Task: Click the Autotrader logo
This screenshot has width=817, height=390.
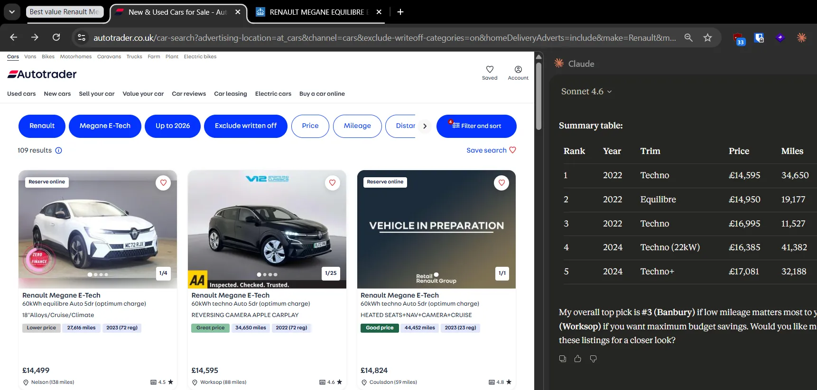Action: pos(42,74)
